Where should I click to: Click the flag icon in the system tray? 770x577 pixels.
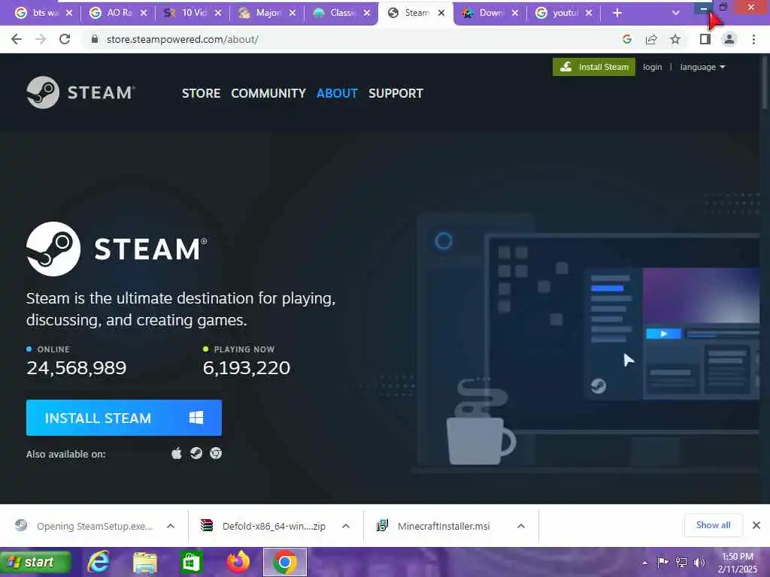click(662, 562)
